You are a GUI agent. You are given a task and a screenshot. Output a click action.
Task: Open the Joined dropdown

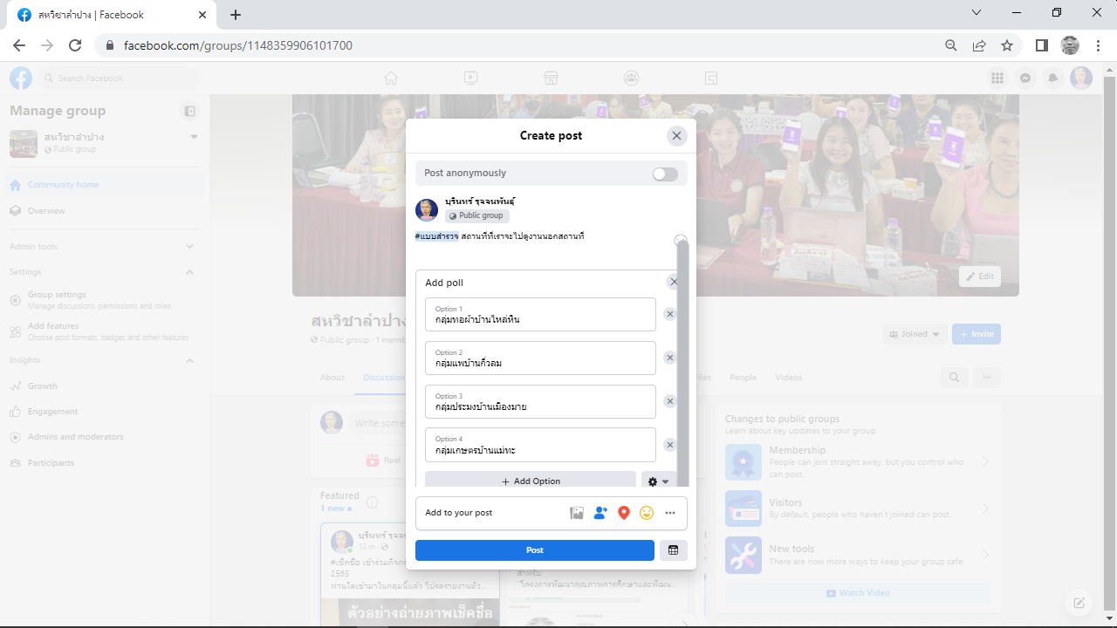[915, 334]
